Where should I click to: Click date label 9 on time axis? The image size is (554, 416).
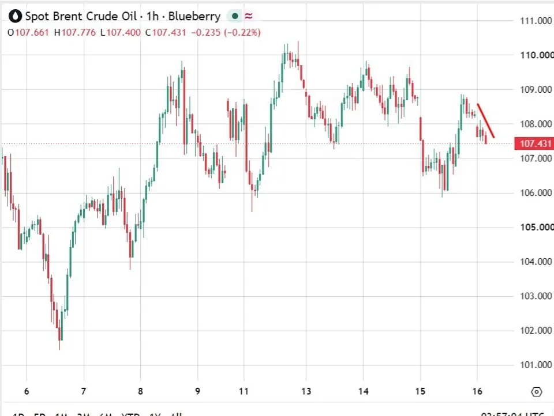coord(197,391)
